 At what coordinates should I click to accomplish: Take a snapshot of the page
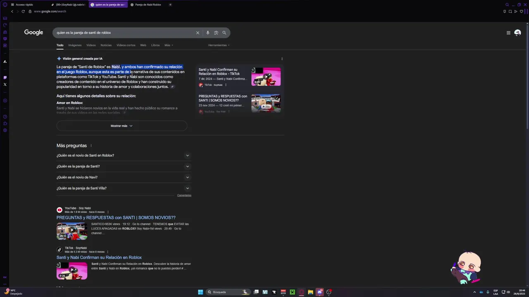coord(510,11)
